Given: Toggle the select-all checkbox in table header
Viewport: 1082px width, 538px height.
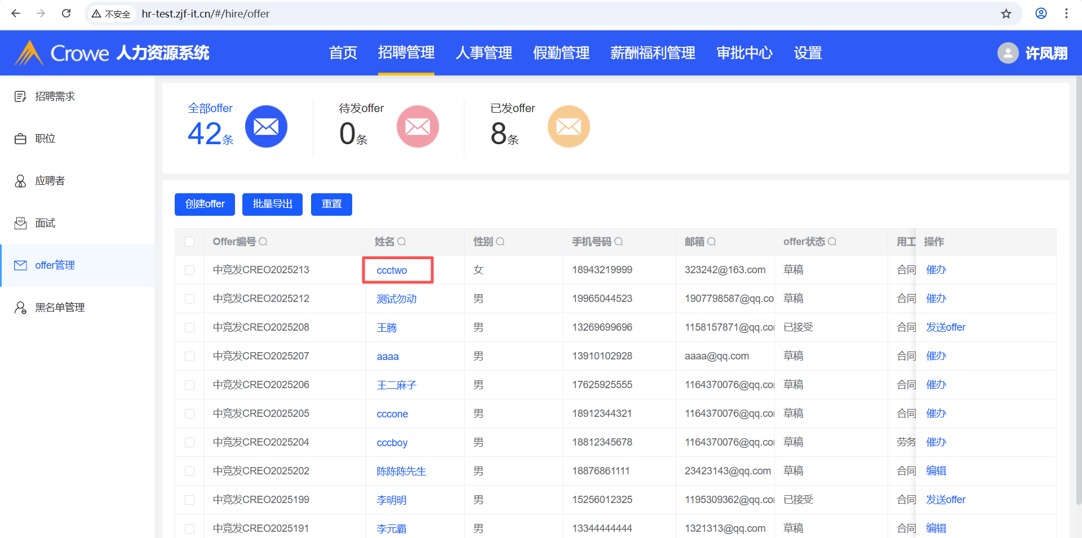Looking at the screenshot, I should [x=190, y=242].
